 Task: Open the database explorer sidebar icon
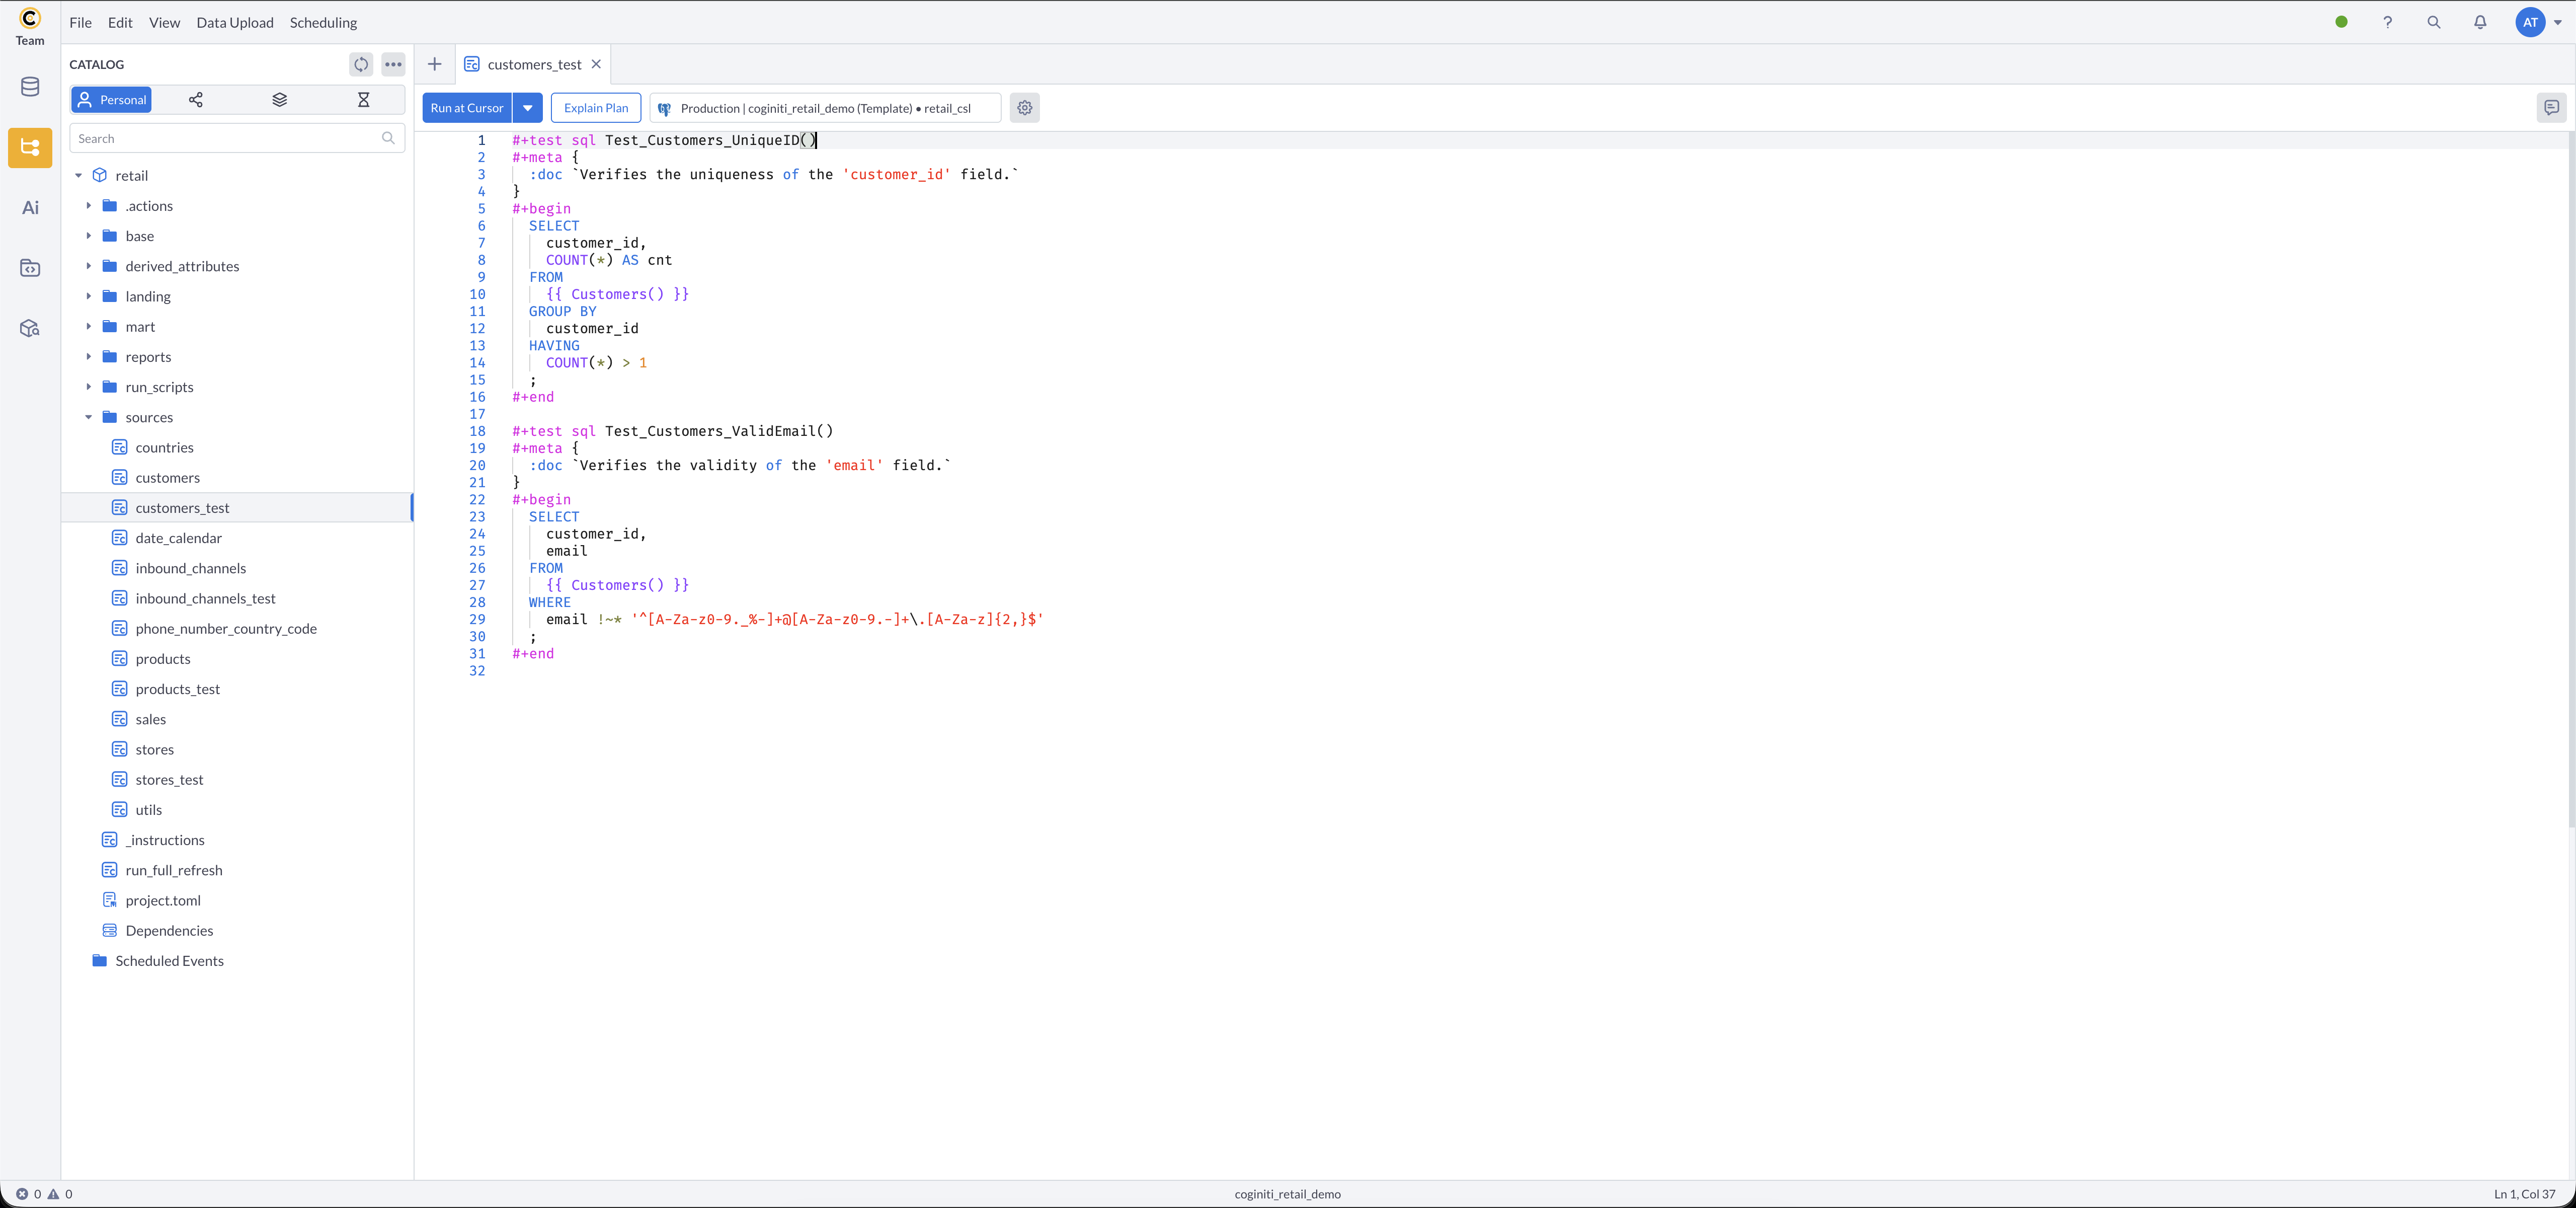click(x=30, y=87)
